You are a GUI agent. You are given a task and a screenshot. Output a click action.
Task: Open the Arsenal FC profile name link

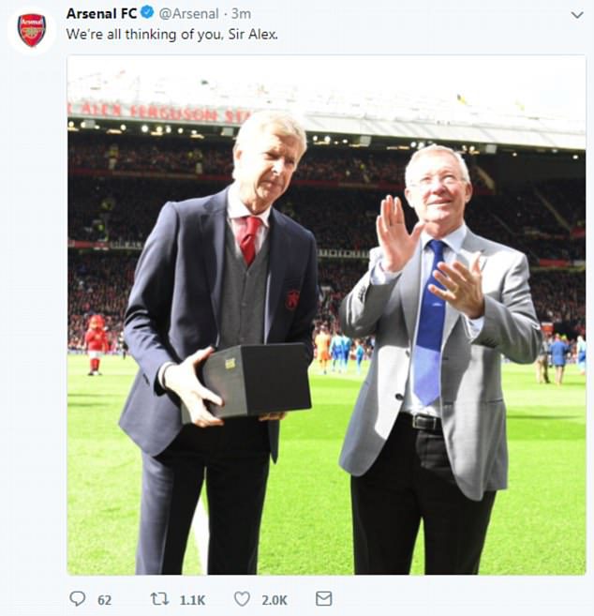click(x=101, y=13)
